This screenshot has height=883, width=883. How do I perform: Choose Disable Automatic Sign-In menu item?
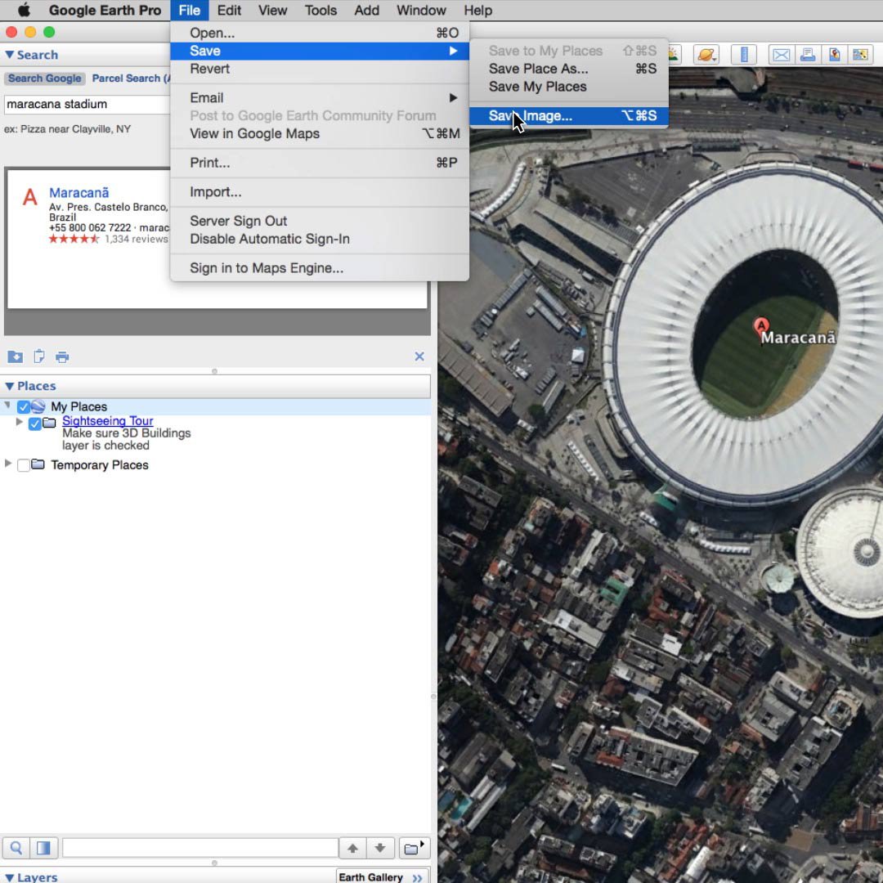(320, 239)
